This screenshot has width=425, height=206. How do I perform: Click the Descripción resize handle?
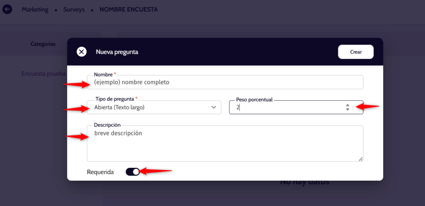click(360, 159)
